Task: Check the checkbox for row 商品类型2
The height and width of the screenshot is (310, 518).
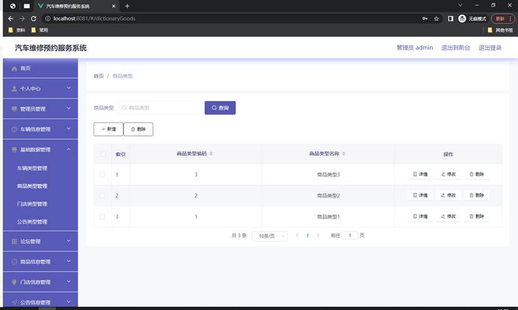Action: (x=102, y=196)
